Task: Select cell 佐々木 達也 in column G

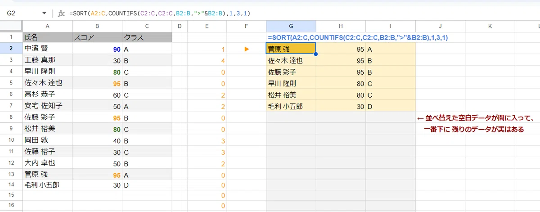Action: click(291, 60)
